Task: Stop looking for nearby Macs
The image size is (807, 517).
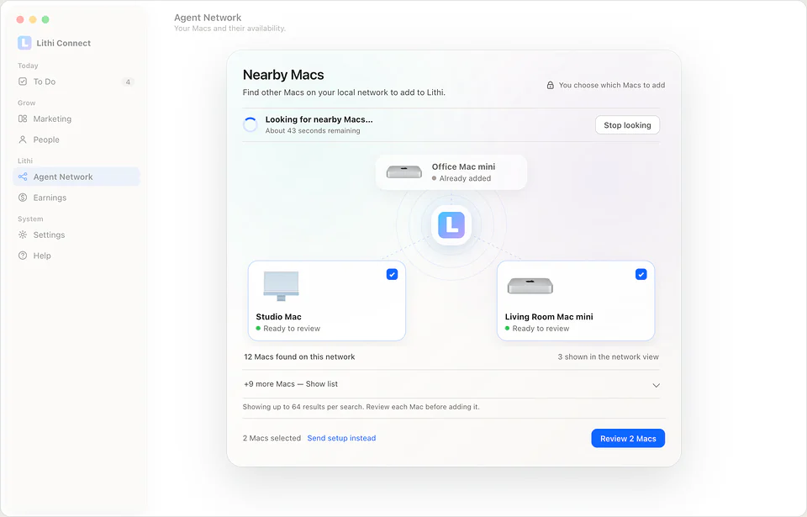Action: tap(627, 125)
